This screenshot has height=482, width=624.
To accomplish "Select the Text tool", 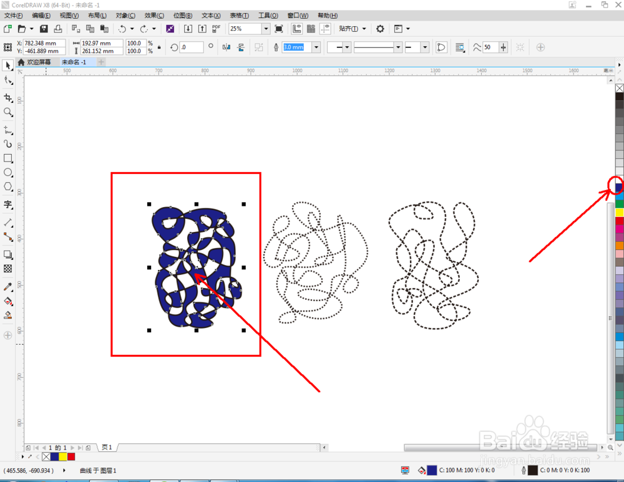I will (x=7, y=205).
